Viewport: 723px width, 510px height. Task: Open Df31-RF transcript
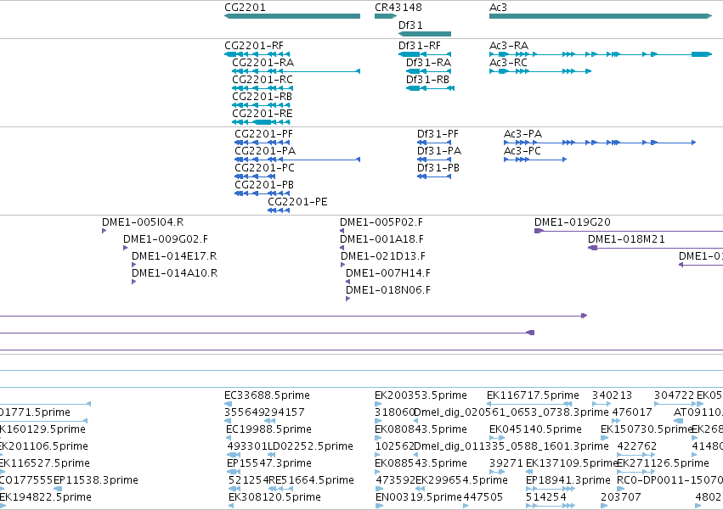(x=425, y=54)
